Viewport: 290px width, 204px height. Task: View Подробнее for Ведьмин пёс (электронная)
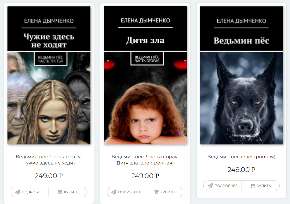(223, 186)
